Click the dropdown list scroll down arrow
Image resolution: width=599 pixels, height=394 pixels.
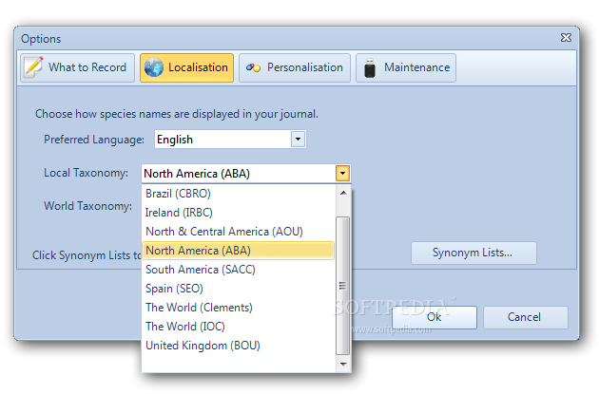point(343,365)
